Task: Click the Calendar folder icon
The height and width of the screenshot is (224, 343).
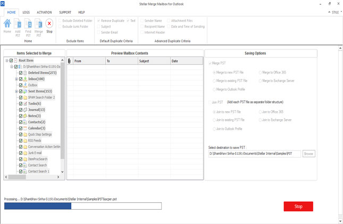Action: coord(26,128)
